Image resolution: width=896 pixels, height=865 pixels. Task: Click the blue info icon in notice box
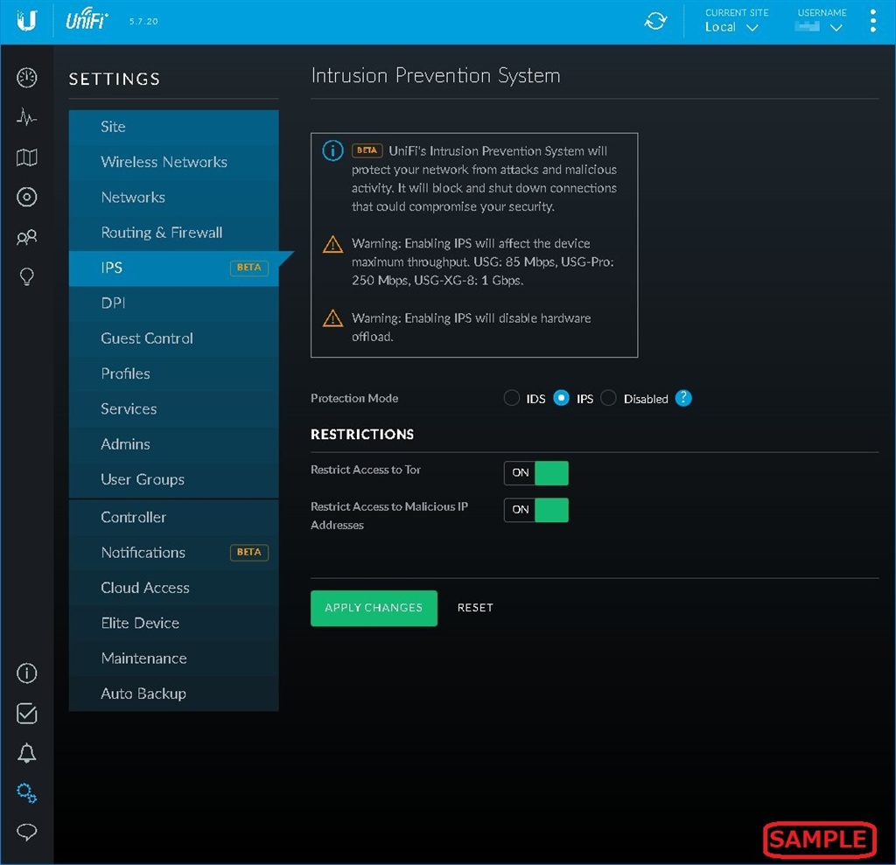332,150
